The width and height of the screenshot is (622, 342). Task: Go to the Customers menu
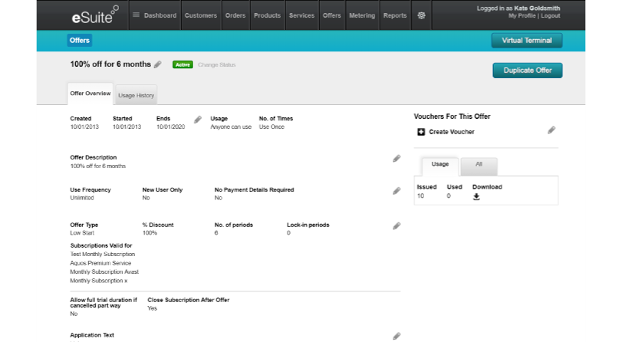pyautogui.click(x=202, y=15)
